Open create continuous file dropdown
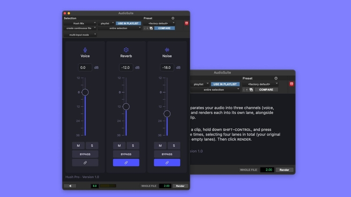Image resolution: width=351 pixels, height=197 pixels. [80, 28]
